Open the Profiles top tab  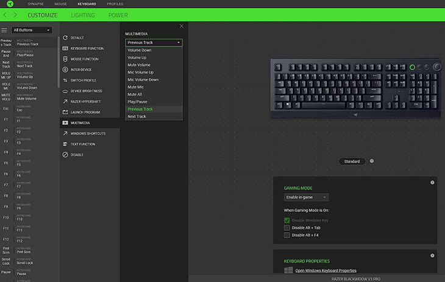[115, 4]
